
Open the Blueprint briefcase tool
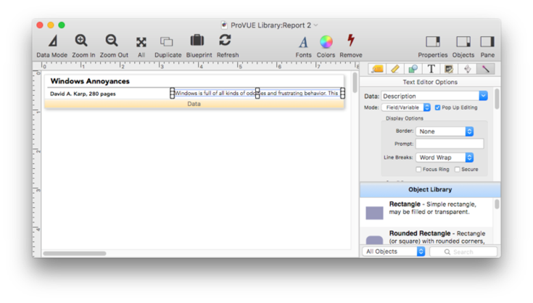click(197, 42)
